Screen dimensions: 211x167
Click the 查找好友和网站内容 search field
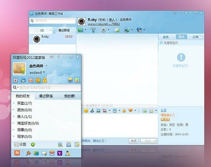[x=46, y=88]
